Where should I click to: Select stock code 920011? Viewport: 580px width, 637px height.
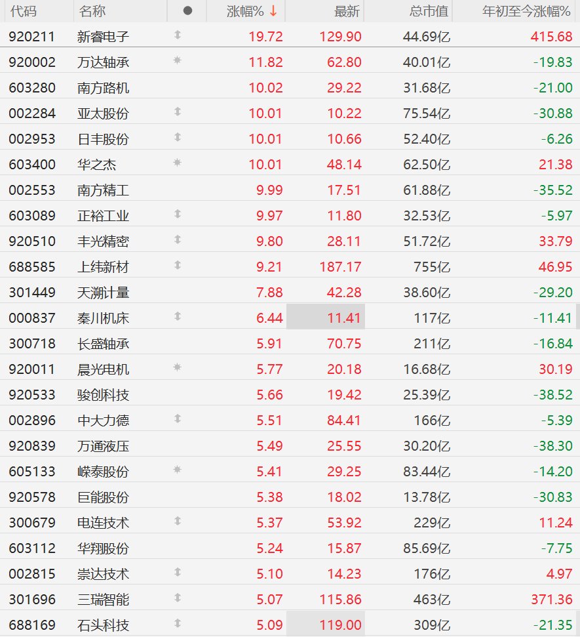32,369
